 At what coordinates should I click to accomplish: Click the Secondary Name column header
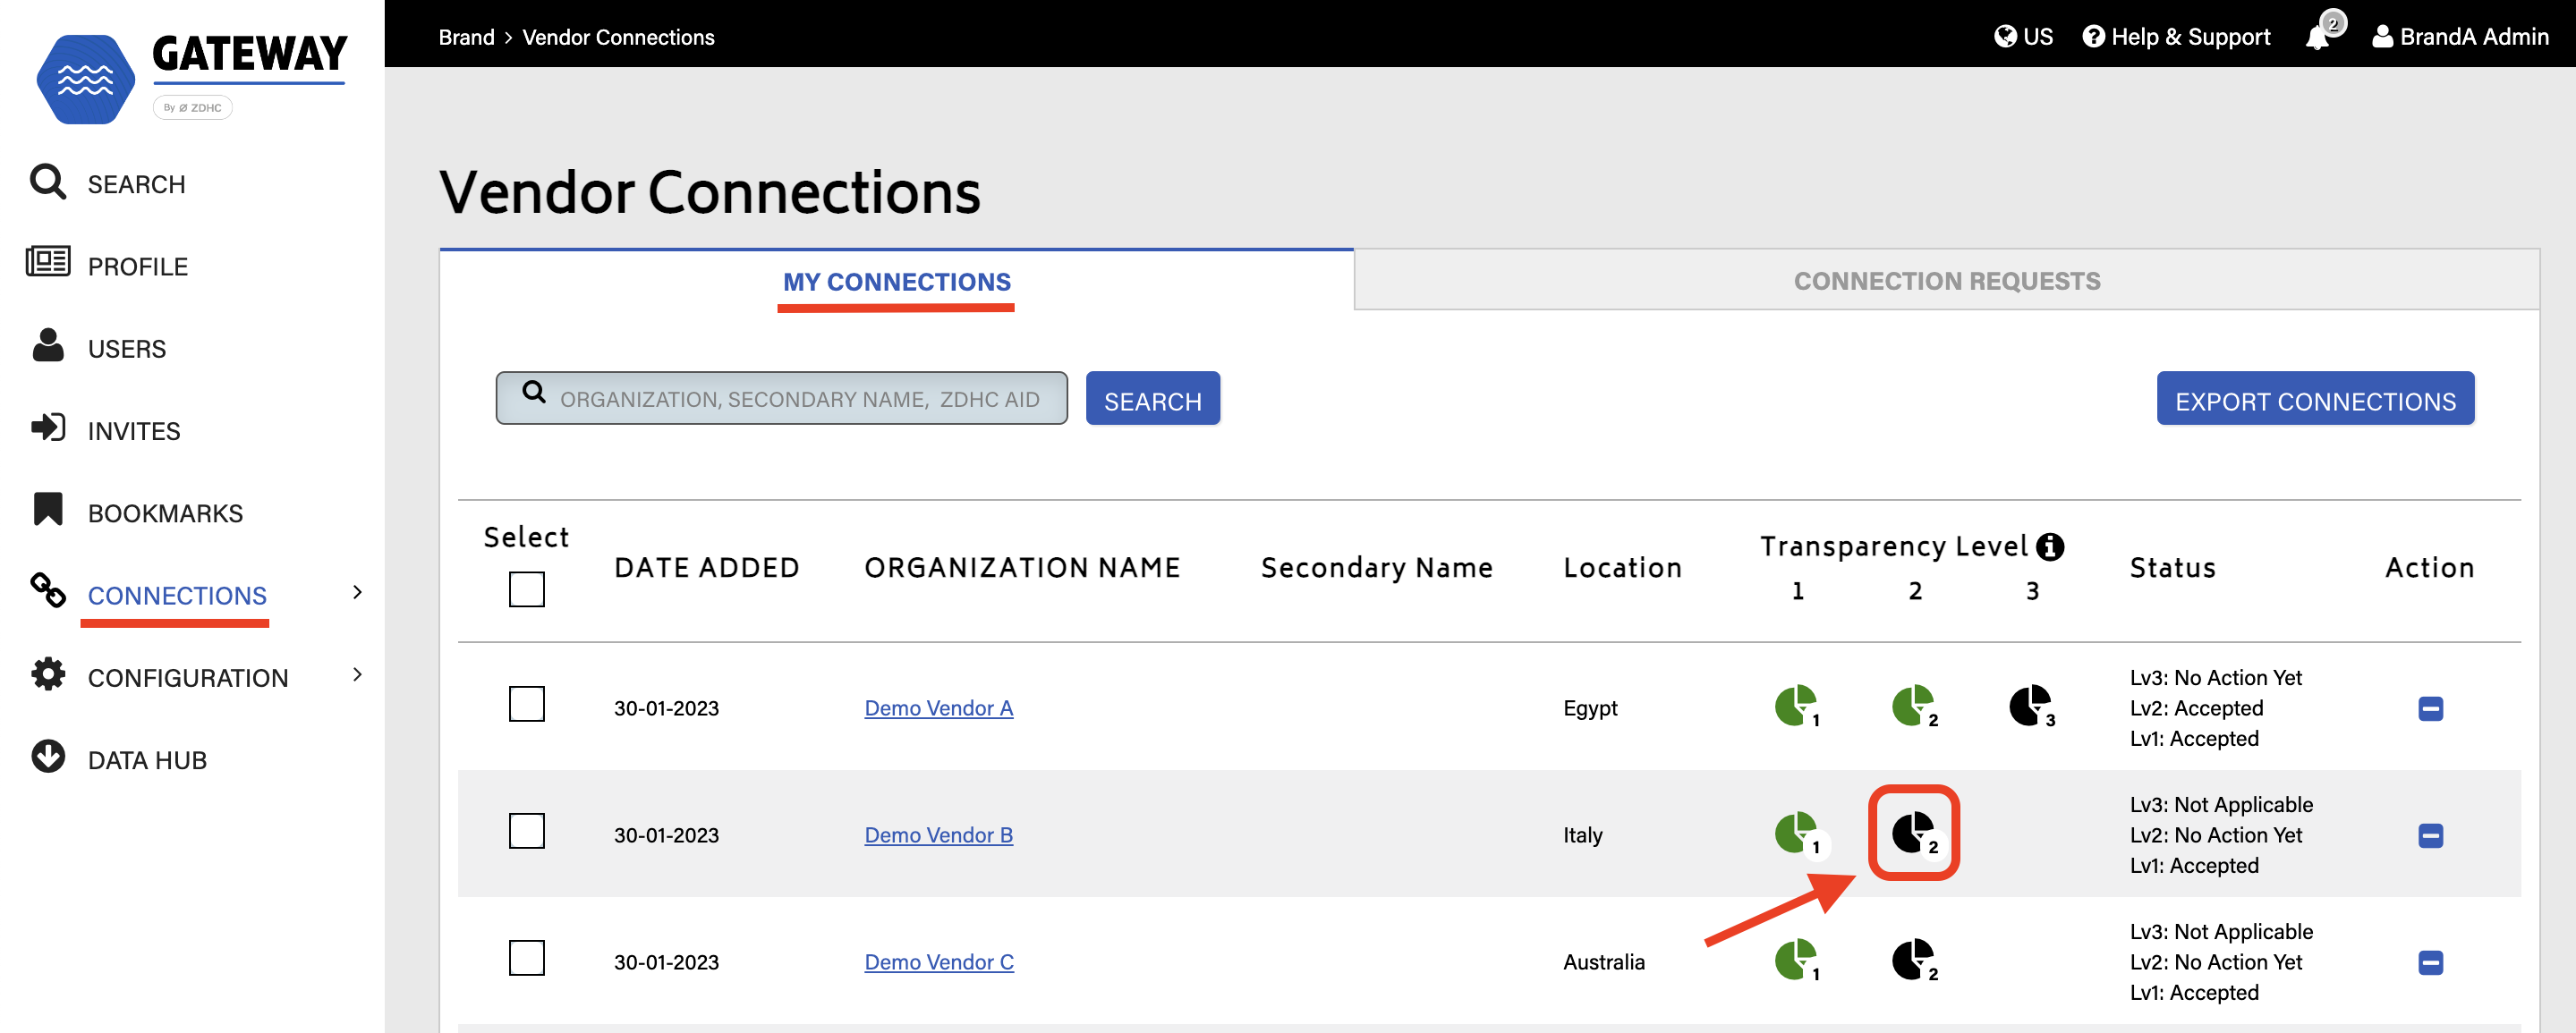coord(1377,568)
